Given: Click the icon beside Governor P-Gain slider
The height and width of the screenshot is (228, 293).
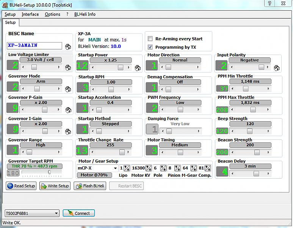Looking at the screenshot, I should pos(68,110).
